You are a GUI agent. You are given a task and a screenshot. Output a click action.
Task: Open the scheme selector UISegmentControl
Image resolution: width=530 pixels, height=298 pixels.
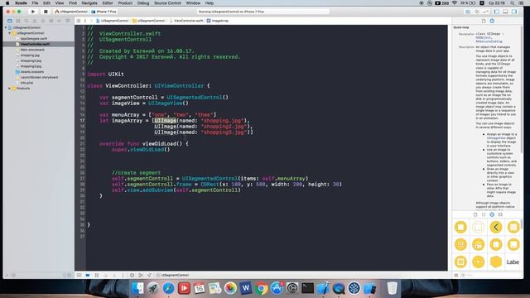coord(71,12)
